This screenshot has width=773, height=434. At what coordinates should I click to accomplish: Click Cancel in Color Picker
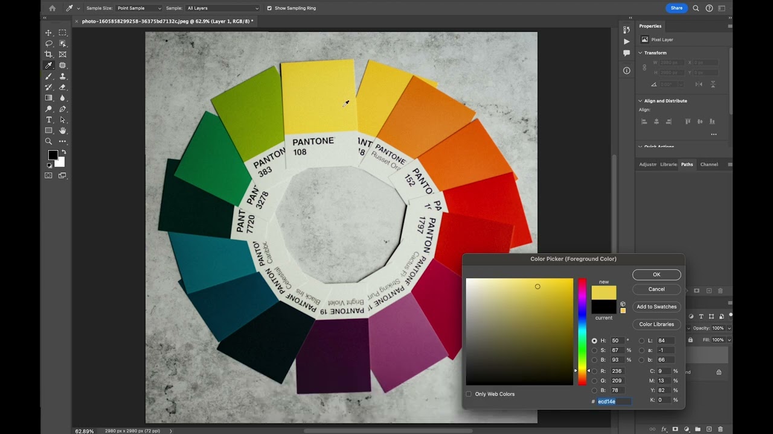click(x=656, y=289)
